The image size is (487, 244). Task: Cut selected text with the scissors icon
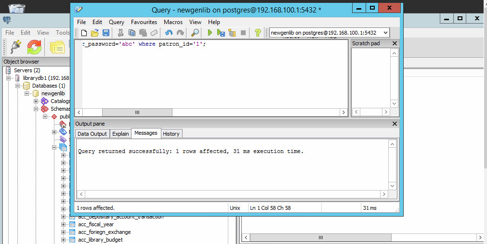coord(120,33)
